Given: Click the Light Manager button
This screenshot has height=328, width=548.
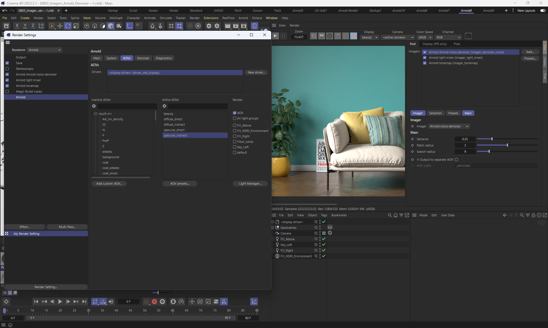Looking at the screenshot, I should tap(250, 184).
